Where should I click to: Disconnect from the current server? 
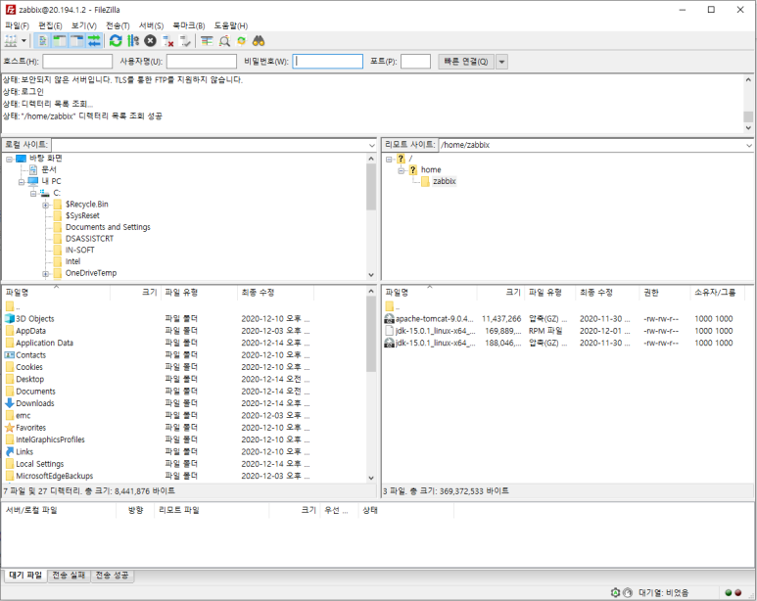(168, 41)
